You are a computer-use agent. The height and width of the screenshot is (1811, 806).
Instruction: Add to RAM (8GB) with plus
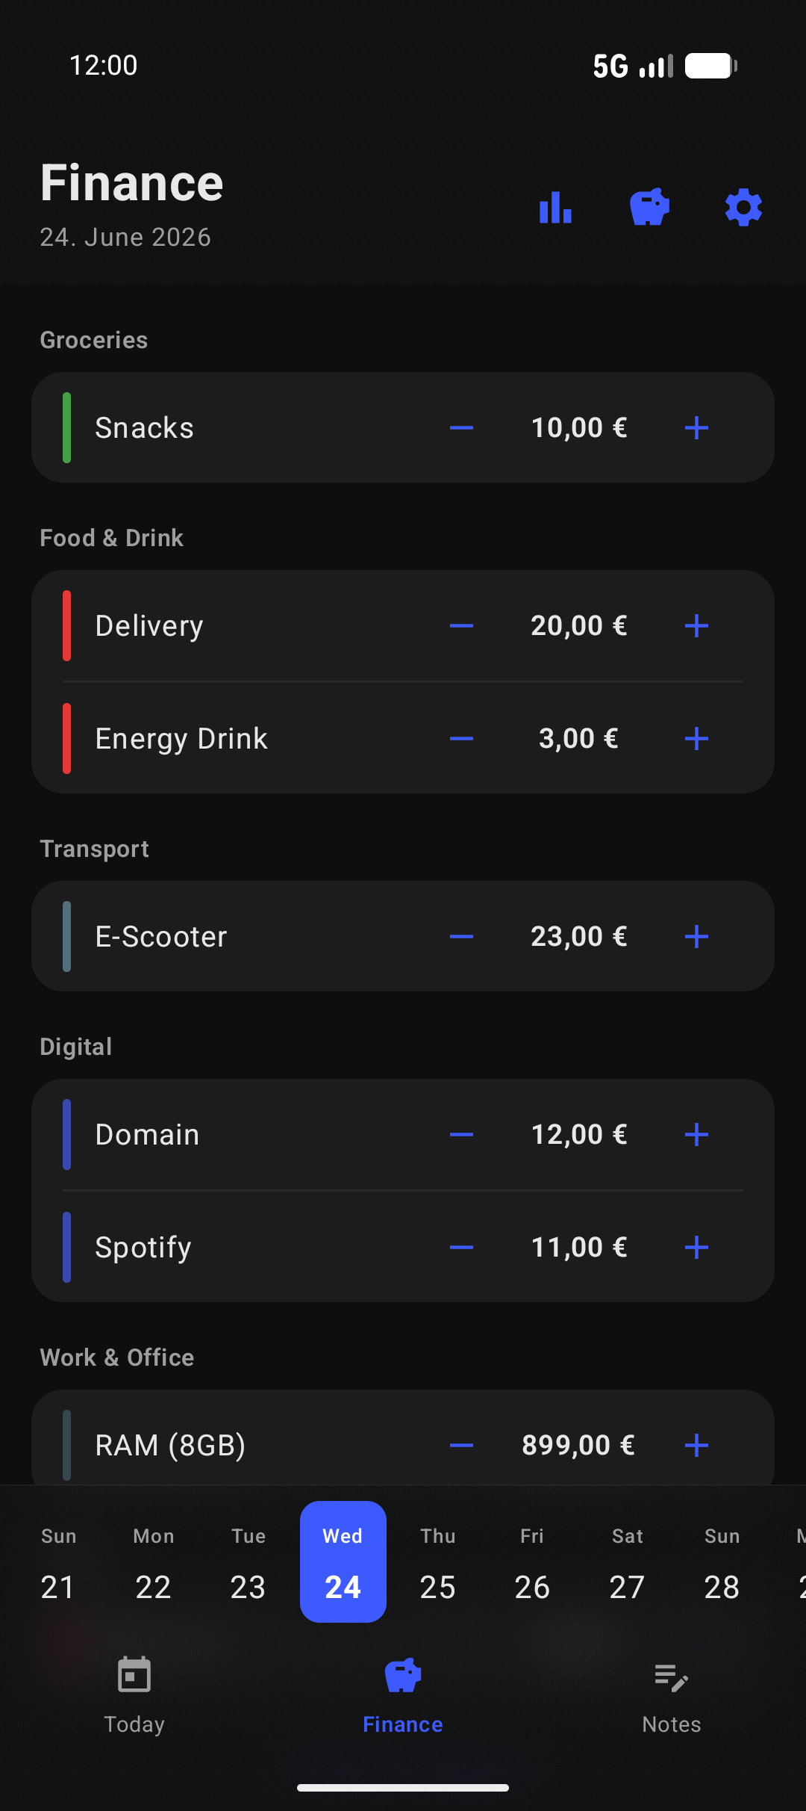tap(696, 1445)
